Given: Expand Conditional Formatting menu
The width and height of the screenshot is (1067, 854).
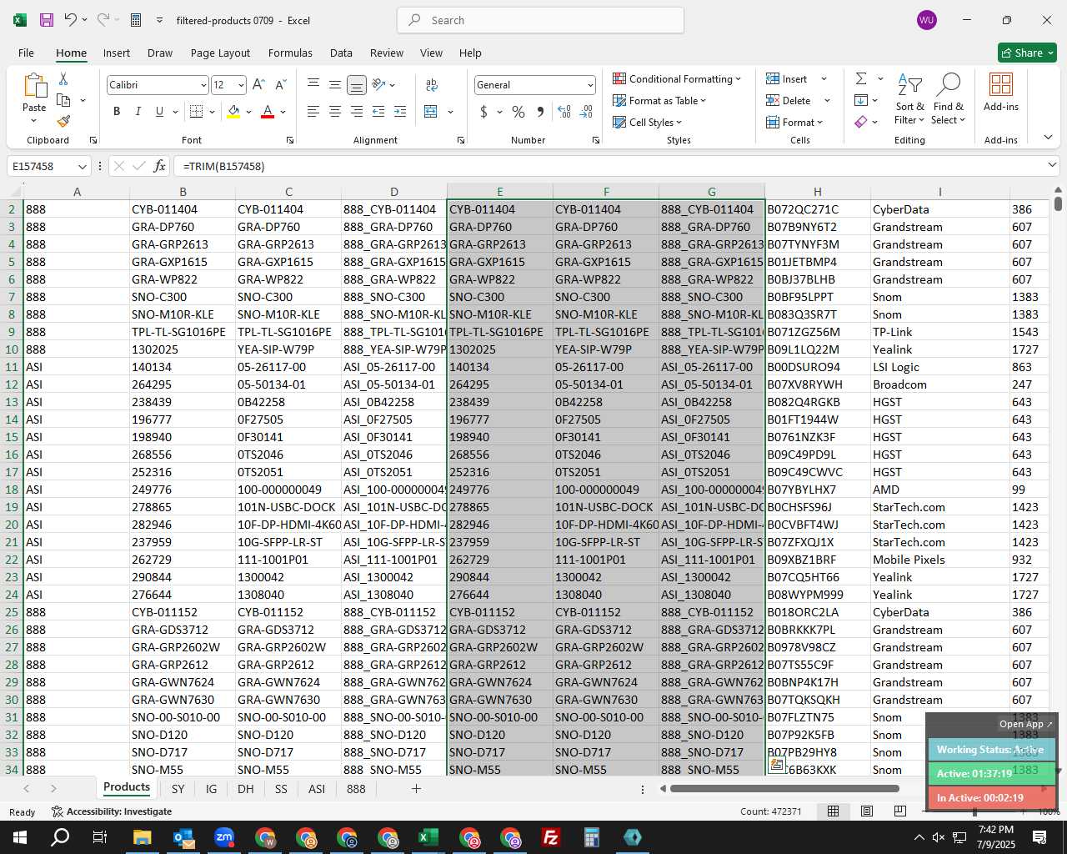Looking at the screenshot, I should (x=677, y=78).
